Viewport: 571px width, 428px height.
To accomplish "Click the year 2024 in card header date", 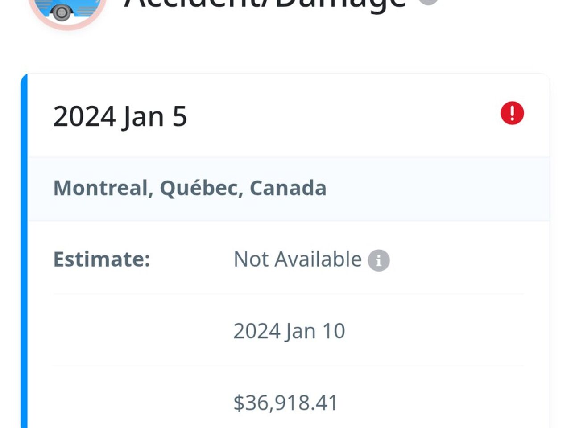I will point(85,117).
